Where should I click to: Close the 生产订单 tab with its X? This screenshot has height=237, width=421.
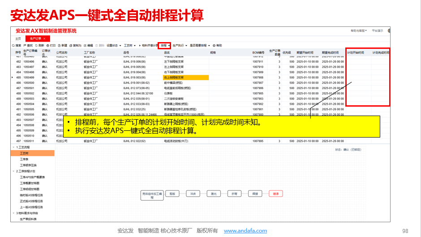[x=44, y=39]
